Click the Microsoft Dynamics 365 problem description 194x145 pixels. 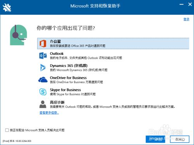79,70
